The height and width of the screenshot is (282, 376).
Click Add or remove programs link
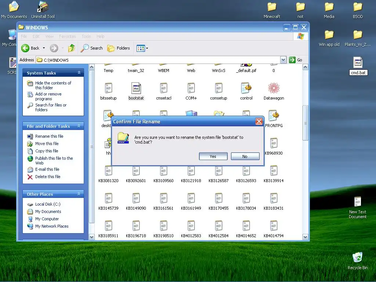pos(48,97)
